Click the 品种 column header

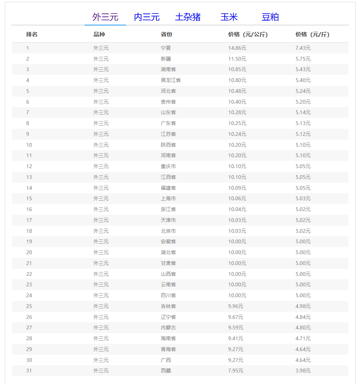[x=99, y=34]
